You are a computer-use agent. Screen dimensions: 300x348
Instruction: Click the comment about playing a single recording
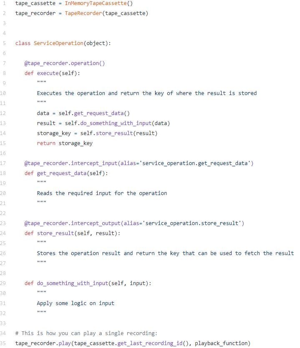pyautogui.click(x=86, y=333)
